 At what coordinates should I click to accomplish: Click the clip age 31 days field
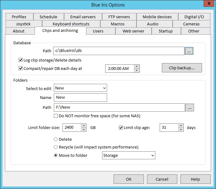click(x=169, y=127)
